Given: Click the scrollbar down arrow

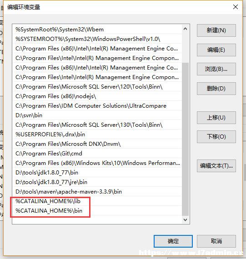Looking at the screenshot, I should (186, 219).
